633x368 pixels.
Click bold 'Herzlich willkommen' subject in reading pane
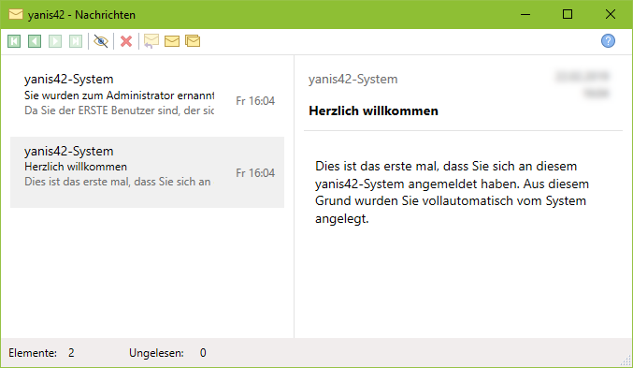pos(373,110)
